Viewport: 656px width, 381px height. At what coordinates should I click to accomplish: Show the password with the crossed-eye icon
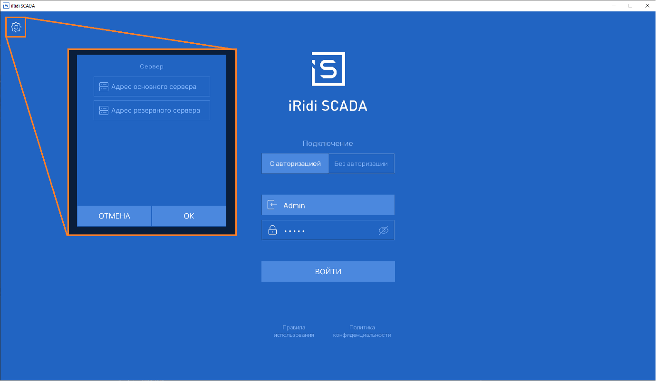[x=383, y=230]
